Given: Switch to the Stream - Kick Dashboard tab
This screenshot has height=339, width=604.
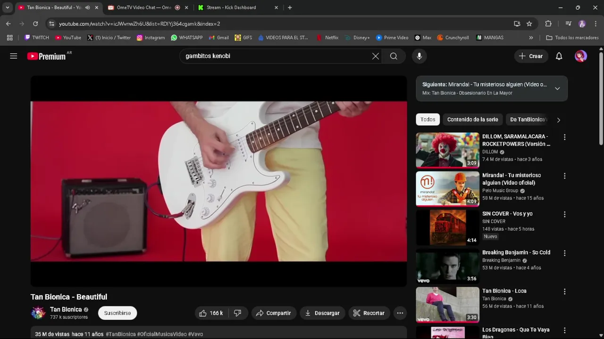Looking at the screenshot, I should (x=231, y=8).
